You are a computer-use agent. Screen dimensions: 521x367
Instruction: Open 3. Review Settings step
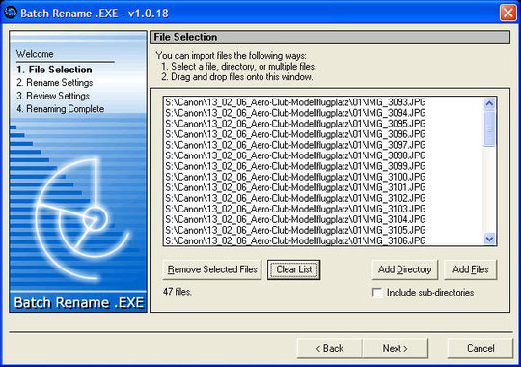pos(53,96)
